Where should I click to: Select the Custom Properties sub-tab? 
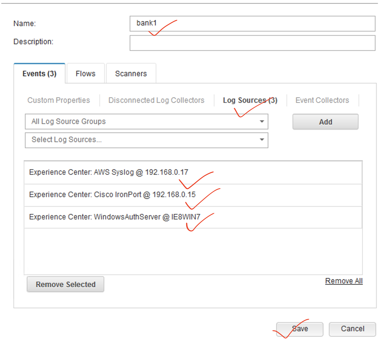59,100
